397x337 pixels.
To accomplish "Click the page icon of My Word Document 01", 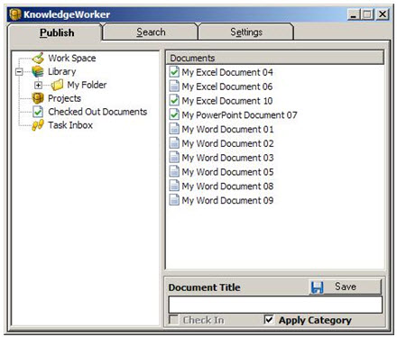I will [174, 129].
